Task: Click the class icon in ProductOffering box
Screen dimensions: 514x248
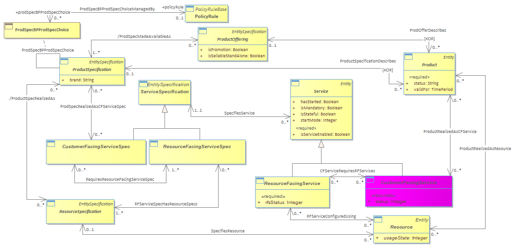Action: click(203, 31)
